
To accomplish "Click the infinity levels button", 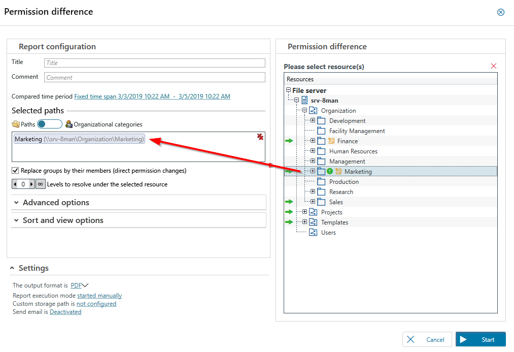I will click(40, 184).
